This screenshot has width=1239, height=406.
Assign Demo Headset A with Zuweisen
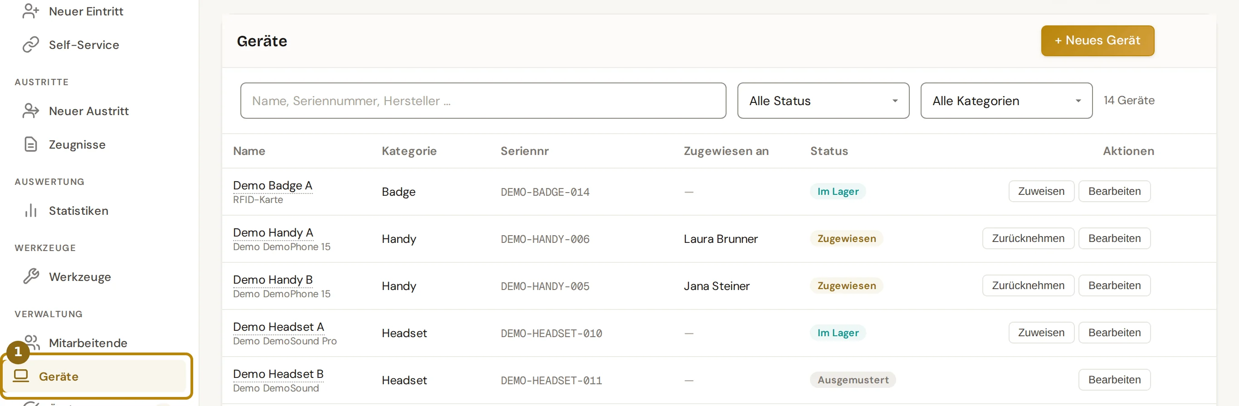1041,333
